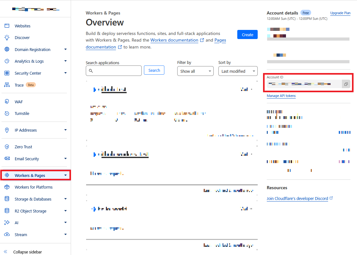Click the "Account details" heading
Image resolution: width=357 pixels, height=255 pixels.
282,13
